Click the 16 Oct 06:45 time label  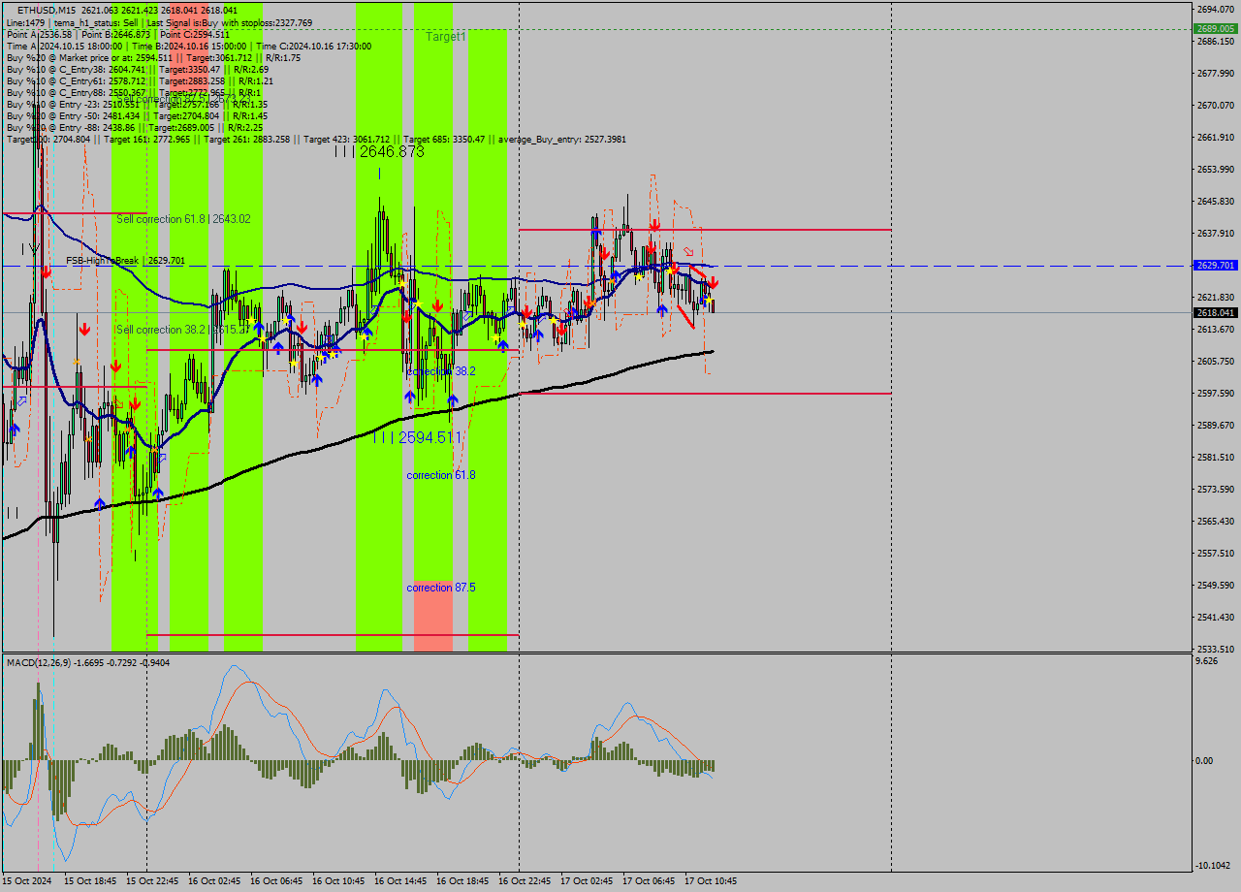[x=276, y=881]
